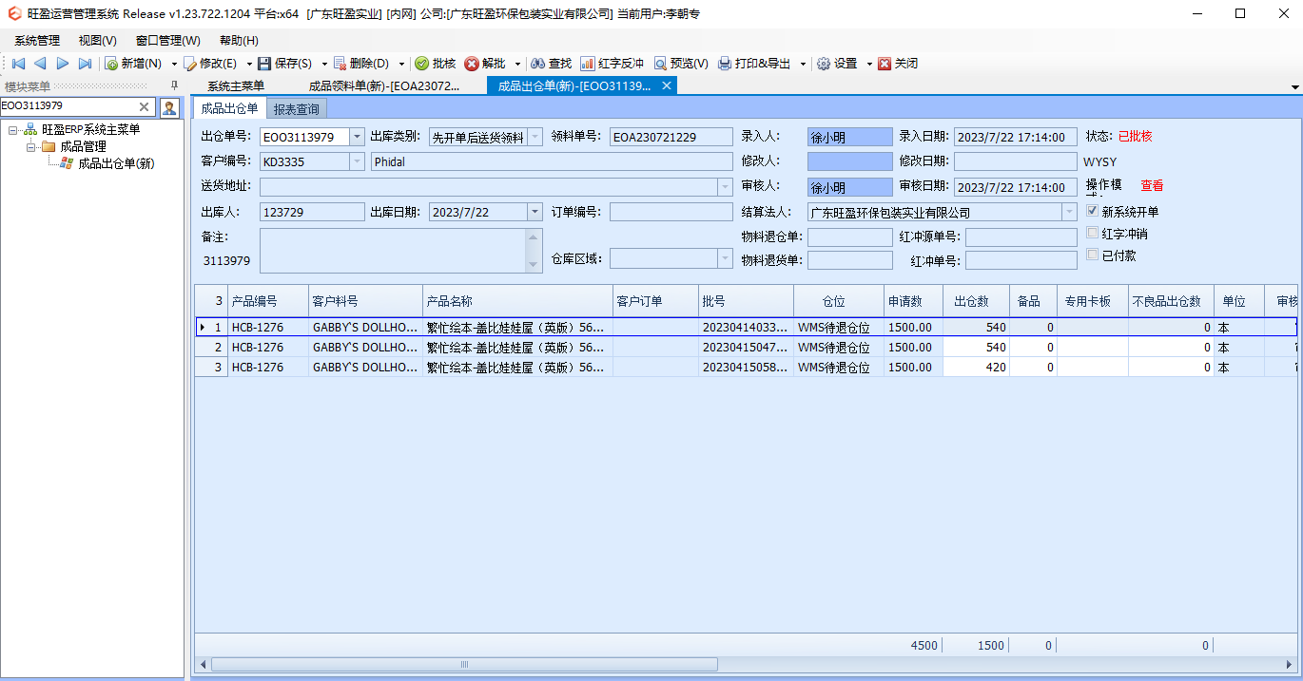This screenshot has height=681, width=1303.
Task: Open the 系统管理 menu
Action: tap(37, 41)
